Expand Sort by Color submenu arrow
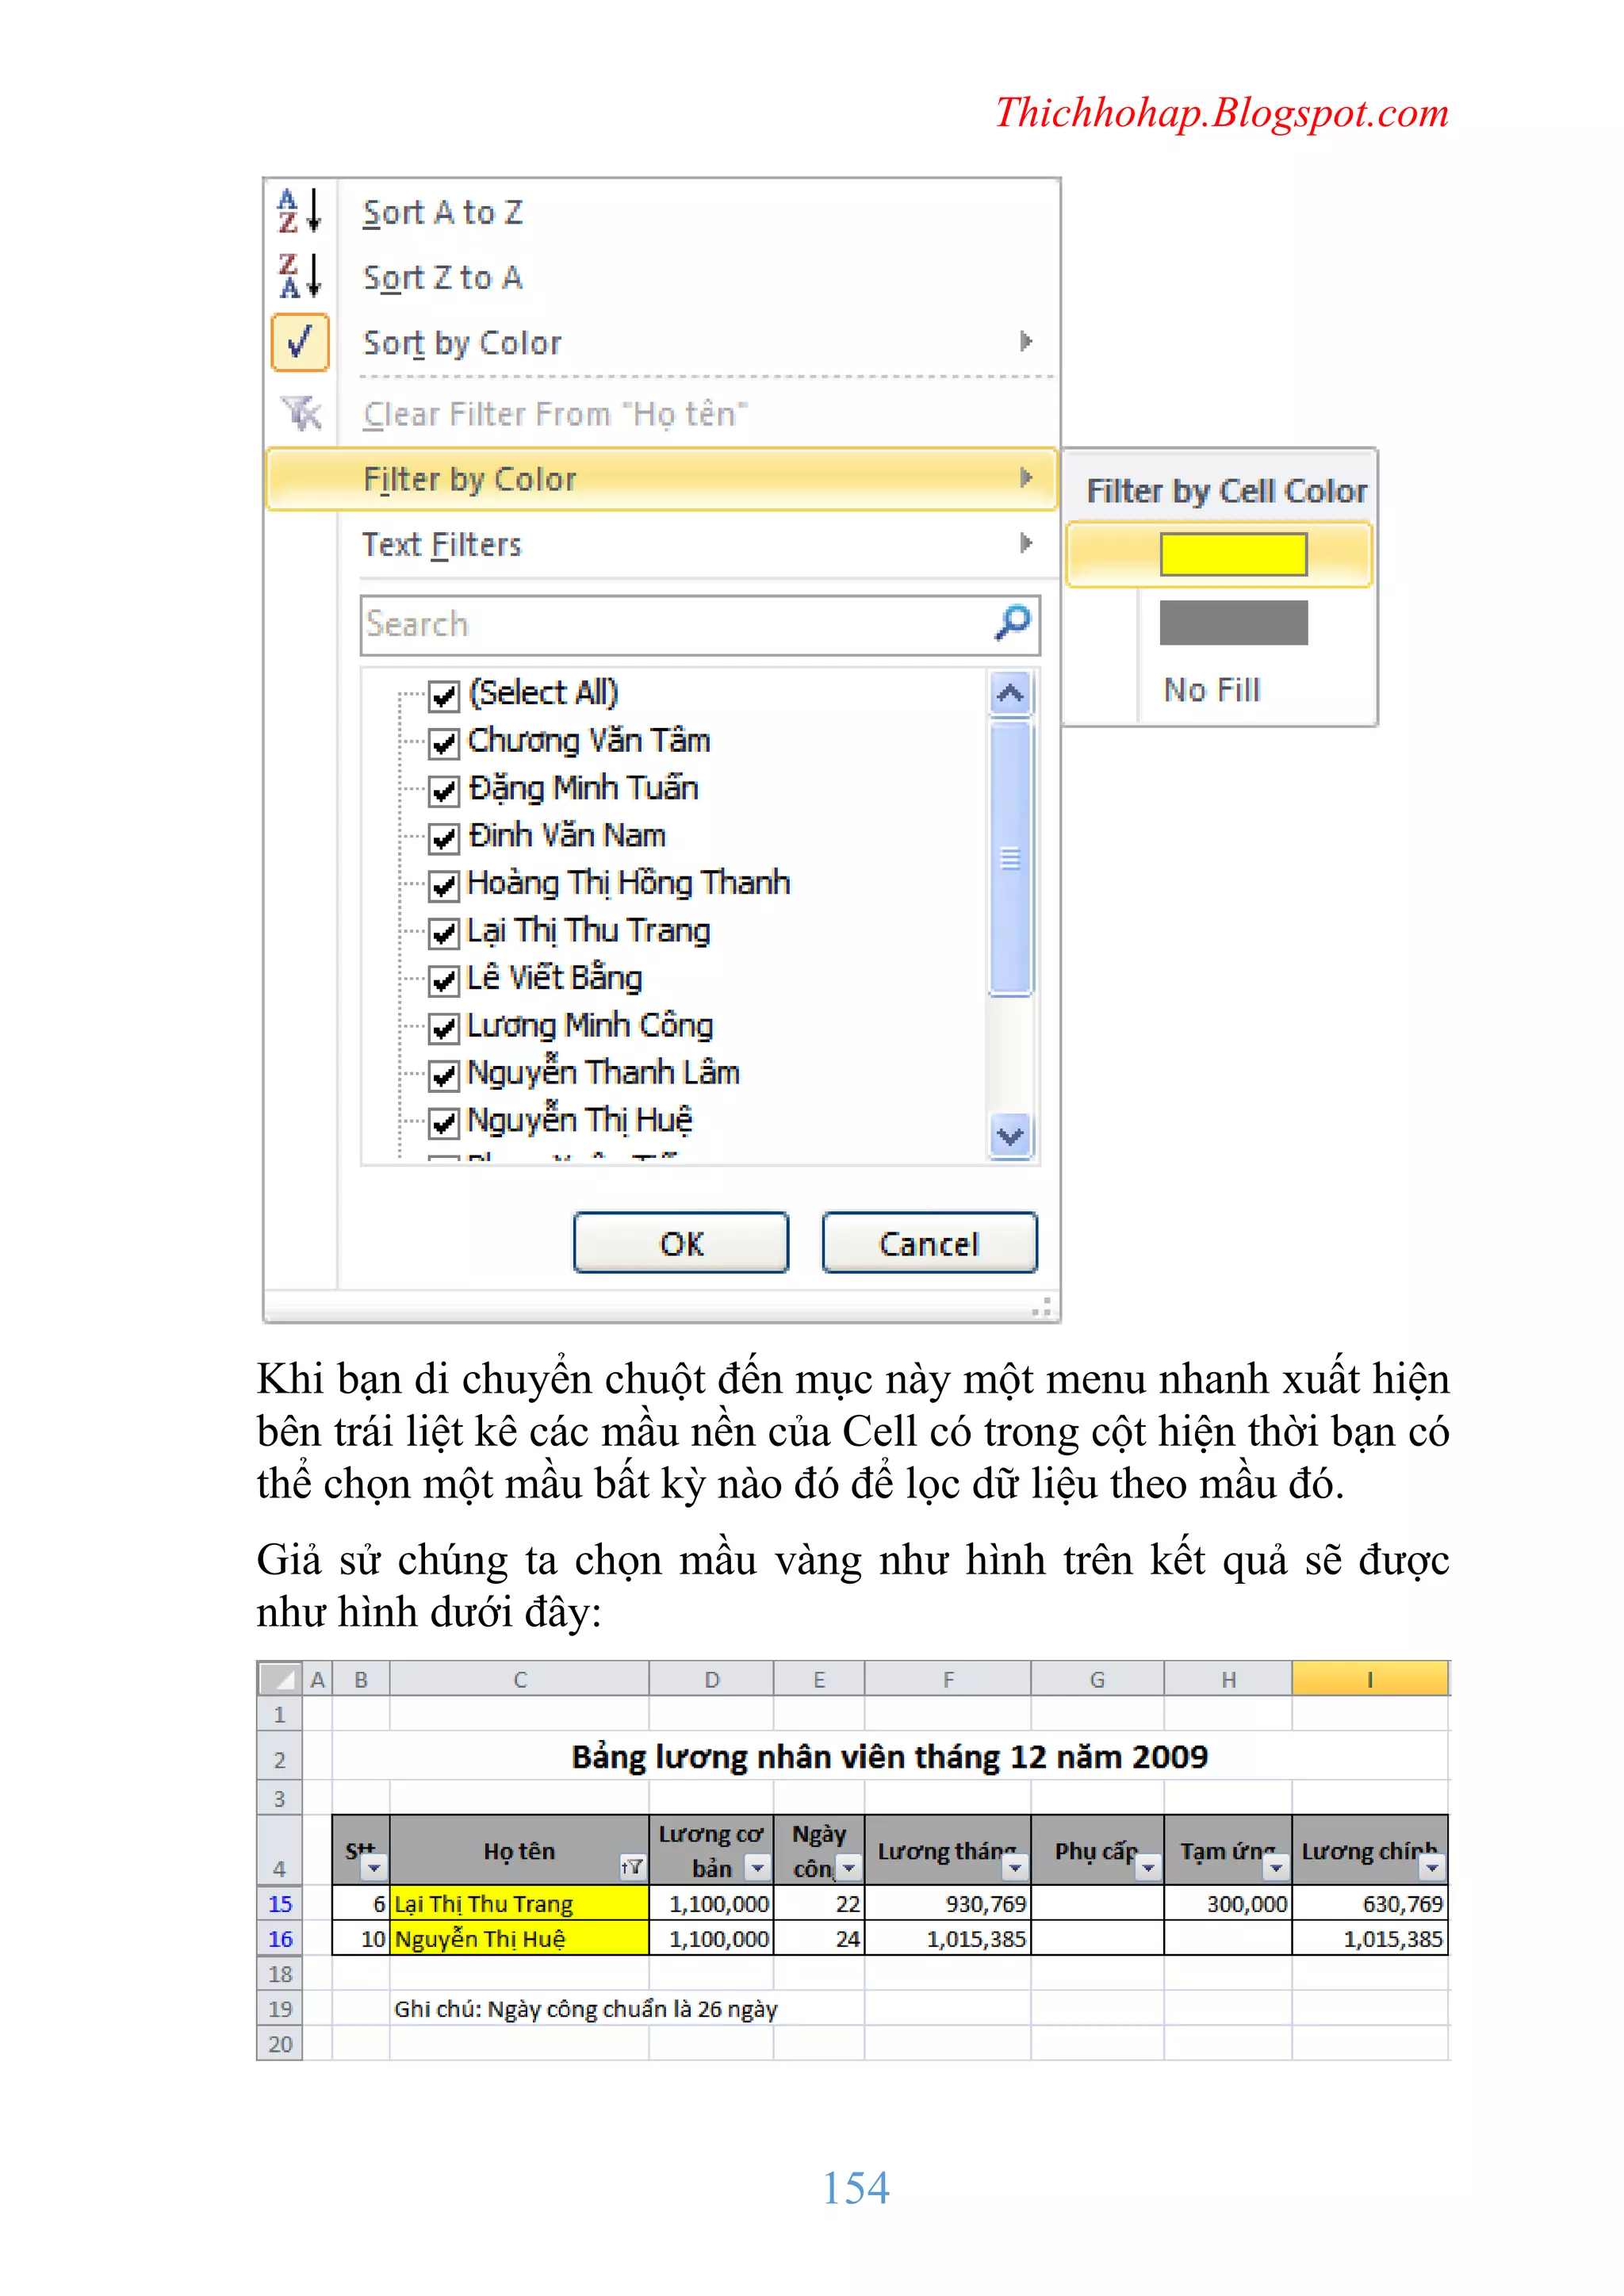1624x2296 pixels. 1026,342
